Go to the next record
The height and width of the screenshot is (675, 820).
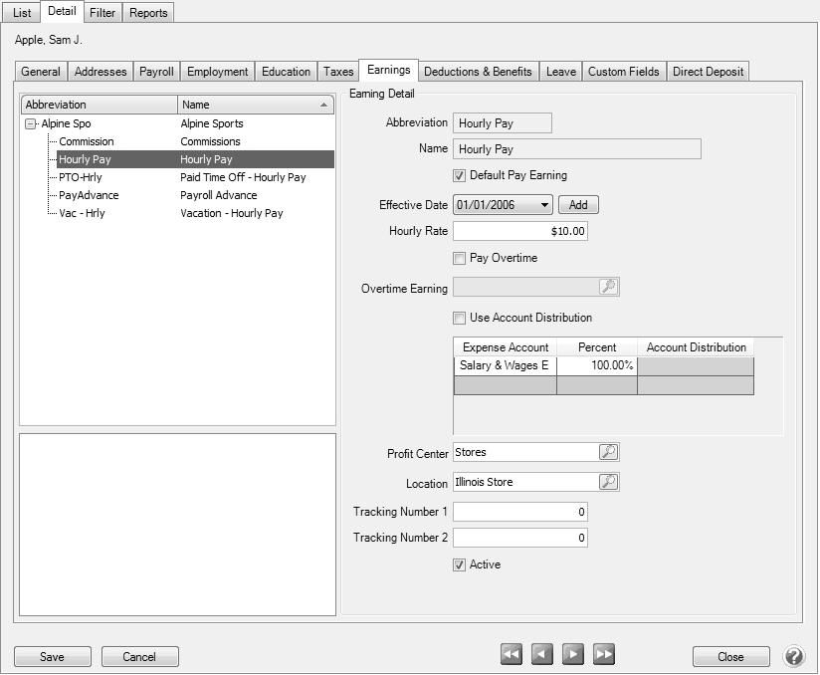tap(572, 654)
